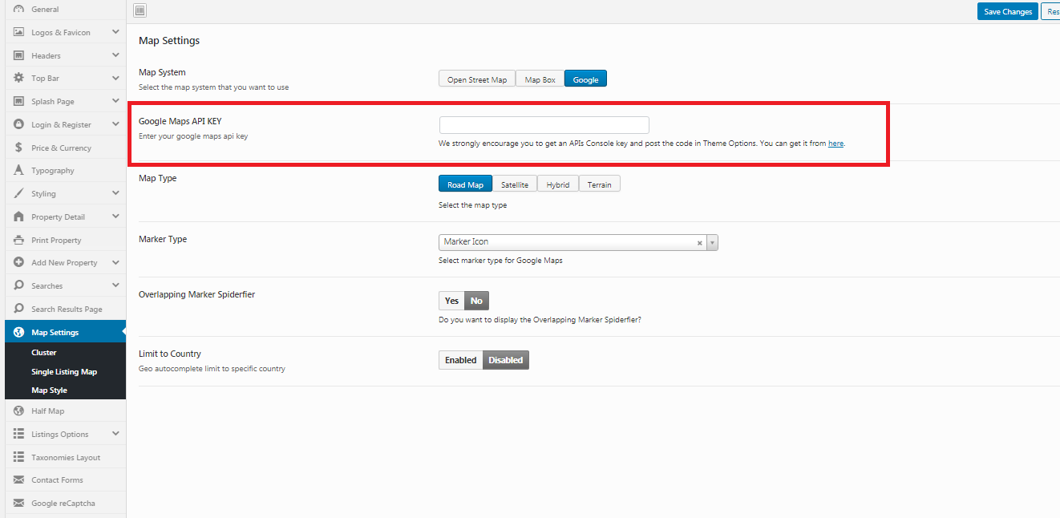
Task: Open the Price & Currency dollar icon
Action: 19,148
